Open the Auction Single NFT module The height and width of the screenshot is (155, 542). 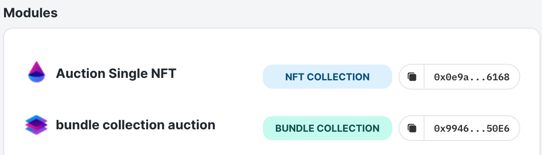116,73
